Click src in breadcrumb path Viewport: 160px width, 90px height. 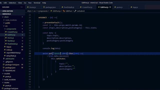(x=35, y=11)
